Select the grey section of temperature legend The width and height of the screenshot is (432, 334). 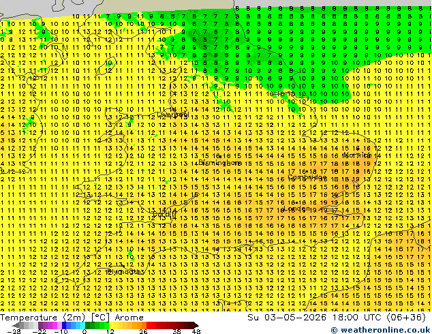29,325
